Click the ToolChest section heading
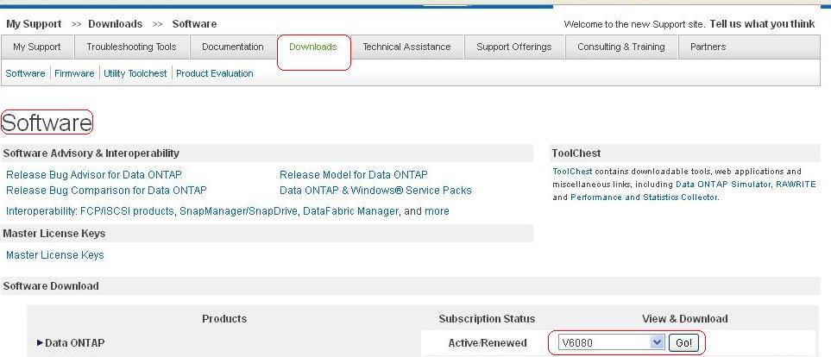Image resolution: width=831 pixels, height=357 pixels. click(x=576, y=153)
